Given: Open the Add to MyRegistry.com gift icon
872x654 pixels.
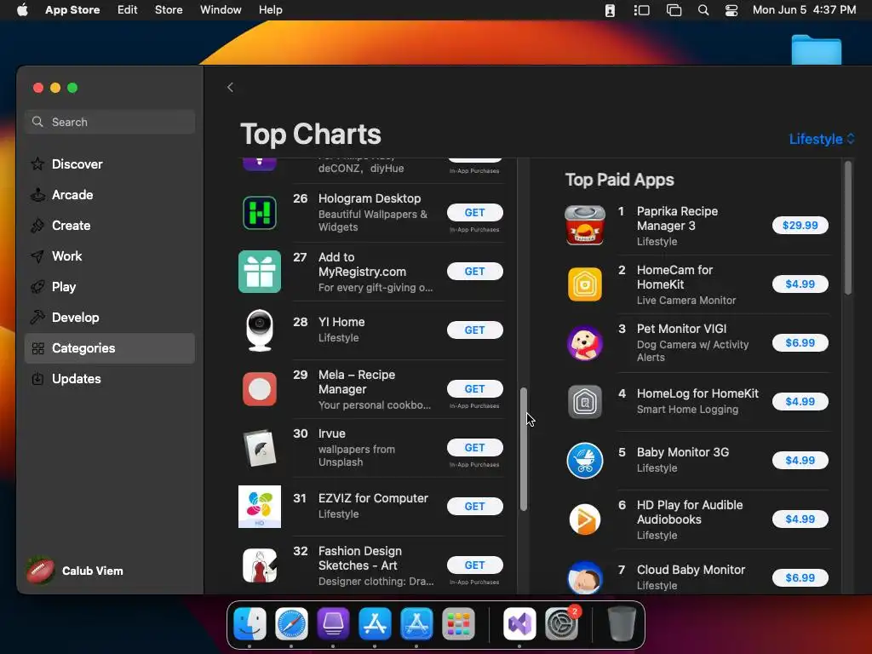Looking at the screenshot, I should [x=260, y=272].
